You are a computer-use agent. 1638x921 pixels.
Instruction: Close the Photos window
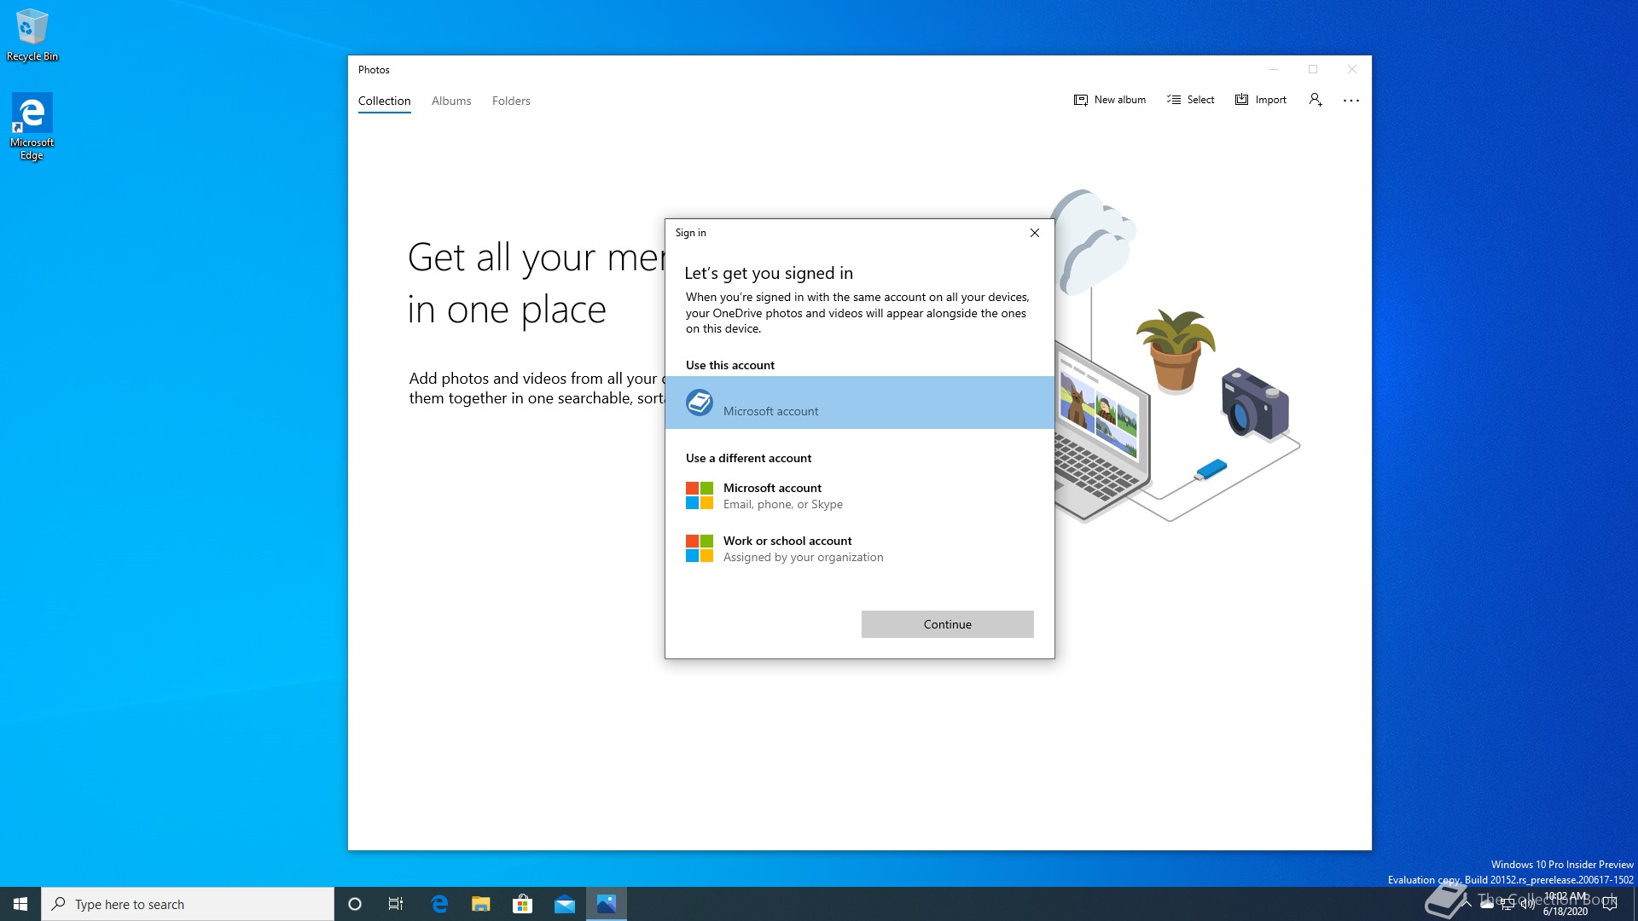[1352, 69]
